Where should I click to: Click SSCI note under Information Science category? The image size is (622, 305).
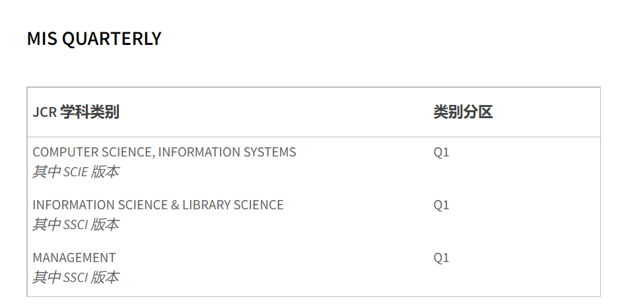click(x=76, y=225)
